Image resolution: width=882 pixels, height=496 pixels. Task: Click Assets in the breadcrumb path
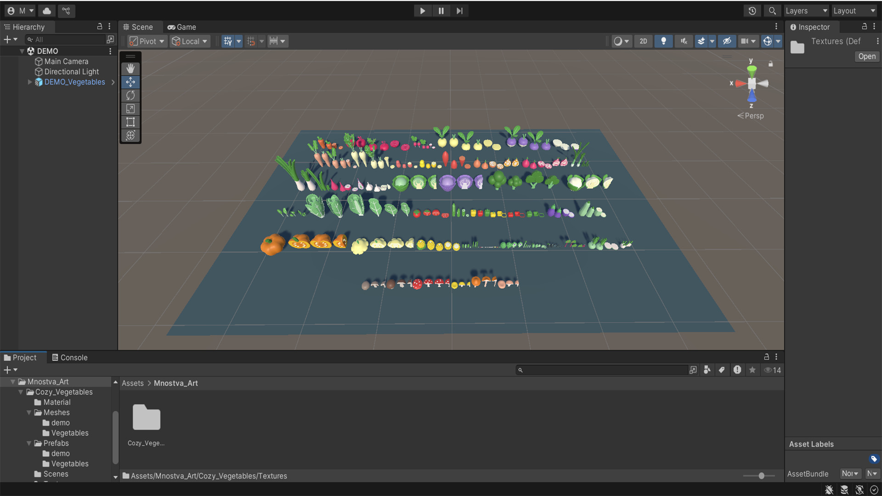132,383
